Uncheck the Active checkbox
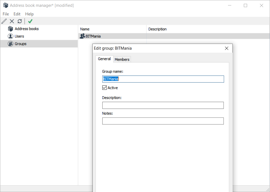 click(x=104, y=88)
